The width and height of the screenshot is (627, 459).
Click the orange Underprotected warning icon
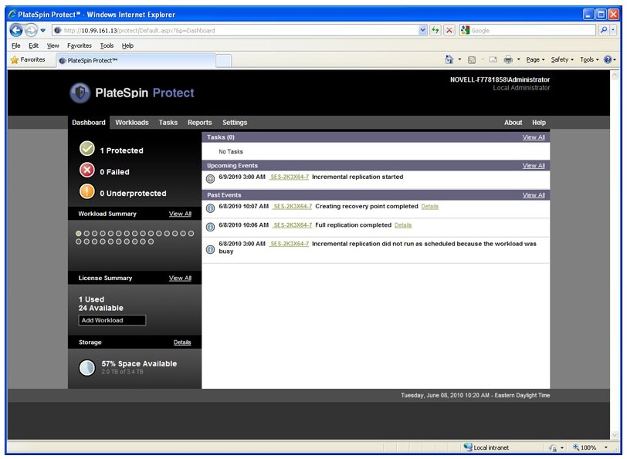(86, 191)
